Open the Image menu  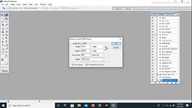[x=12, y=4]
